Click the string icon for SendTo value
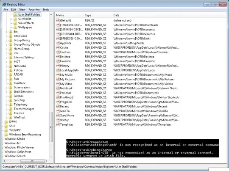229x171 pixels. point(58,111)
